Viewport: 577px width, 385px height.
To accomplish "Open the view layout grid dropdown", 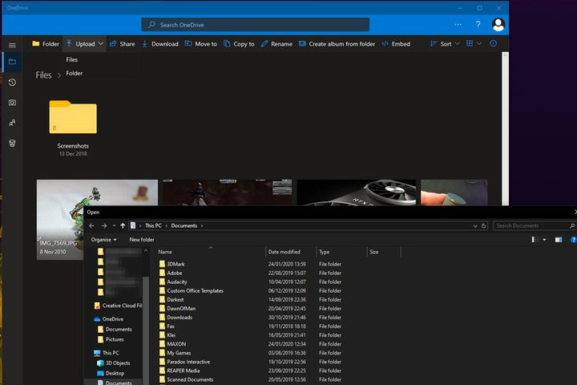I will pyautogui.click(x=474, y=43).
